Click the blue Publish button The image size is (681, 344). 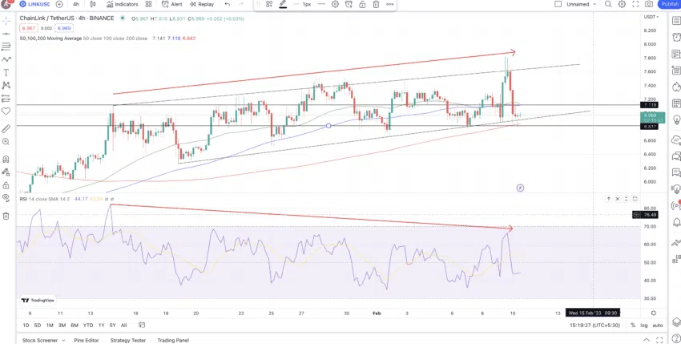point(670,4)
